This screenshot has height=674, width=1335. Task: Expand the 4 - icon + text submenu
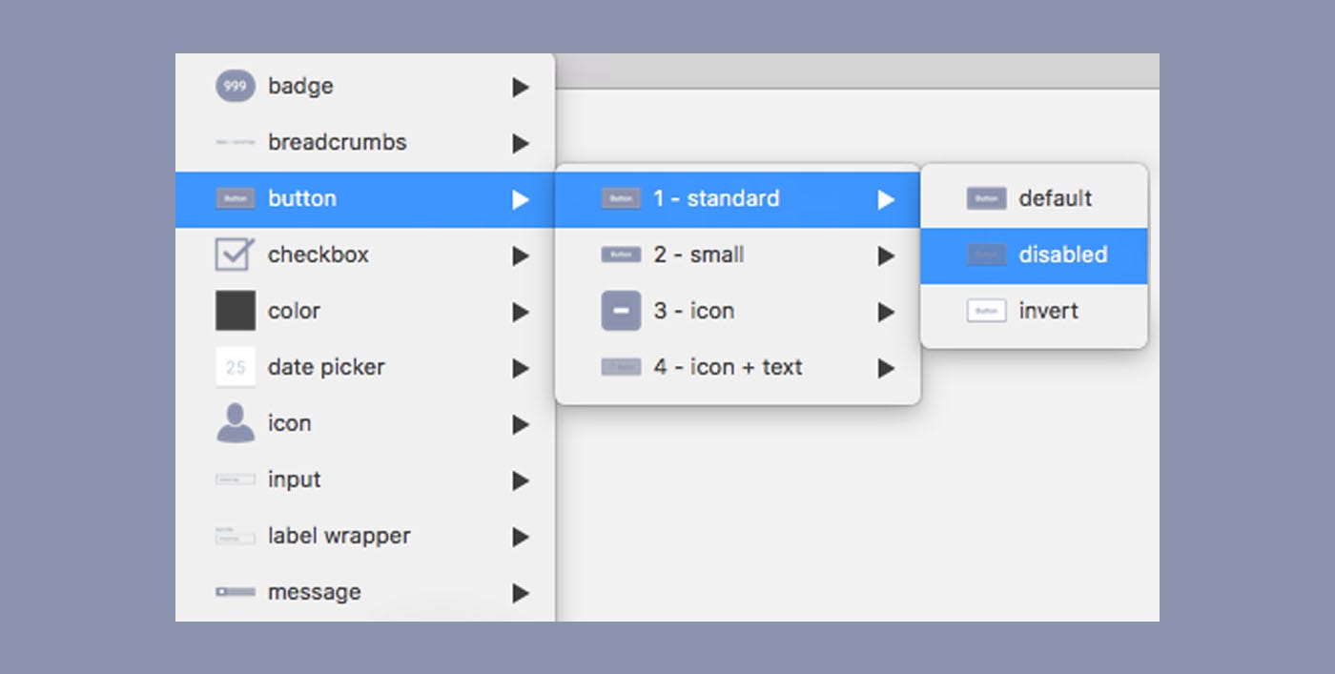click(887, 367)
